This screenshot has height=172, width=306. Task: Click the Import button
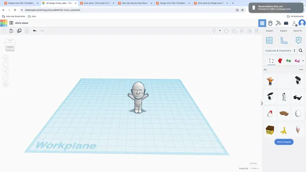[x=269, y=31]
